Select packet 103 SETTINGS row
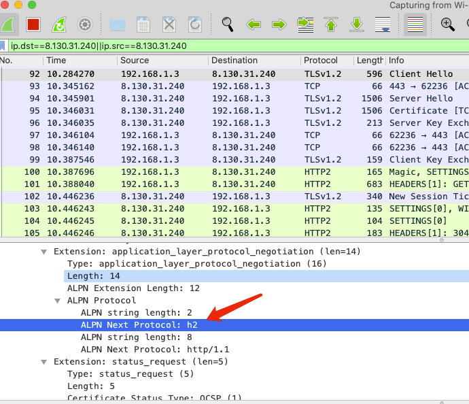This screenshot has width=469, height=404. pos(234,209)
